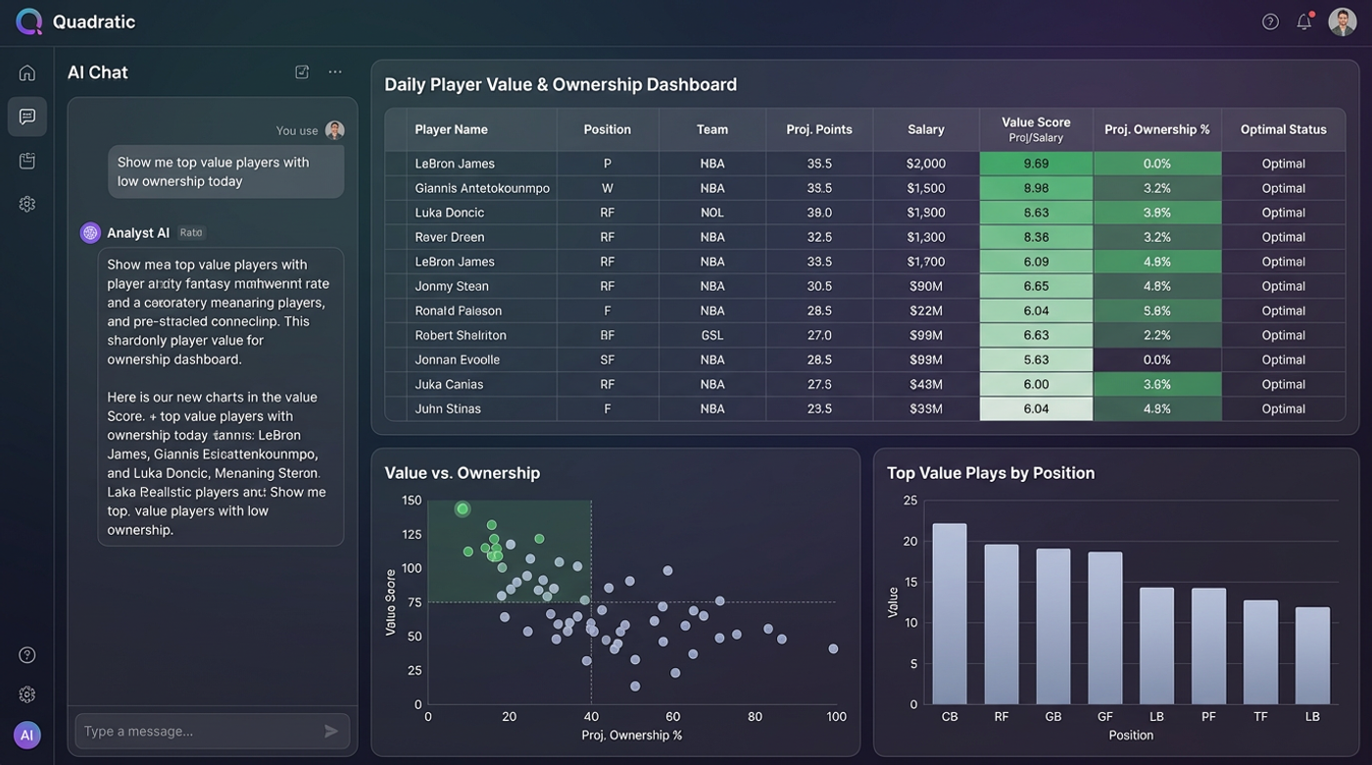The image size is (1372, 765).
Task: Click the Optimal Status column header
Action: (1283, 129)
